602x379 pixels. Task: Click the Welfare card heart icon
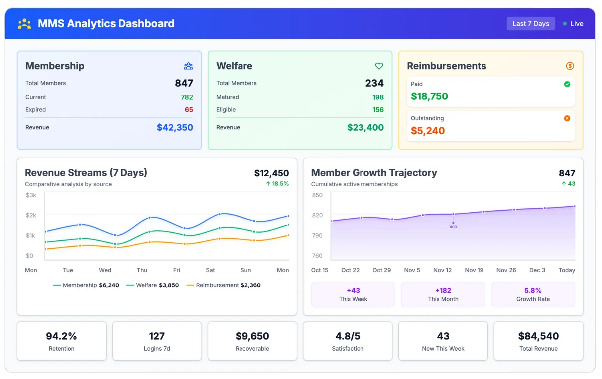click(x=379, y=66)
